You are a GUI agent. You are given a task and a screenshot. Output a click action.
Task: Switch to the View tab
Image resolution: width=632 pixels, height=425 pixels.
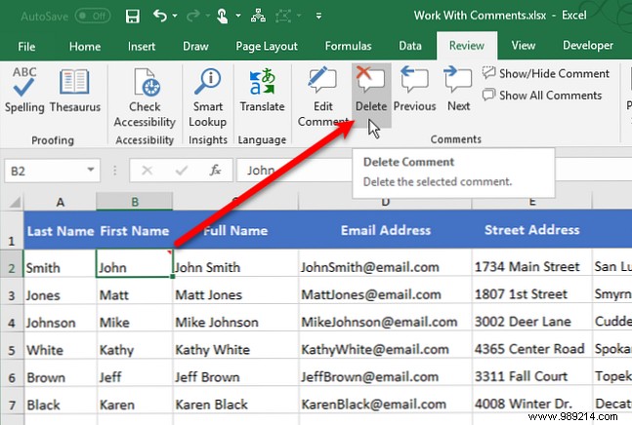(x=524, y=46)
